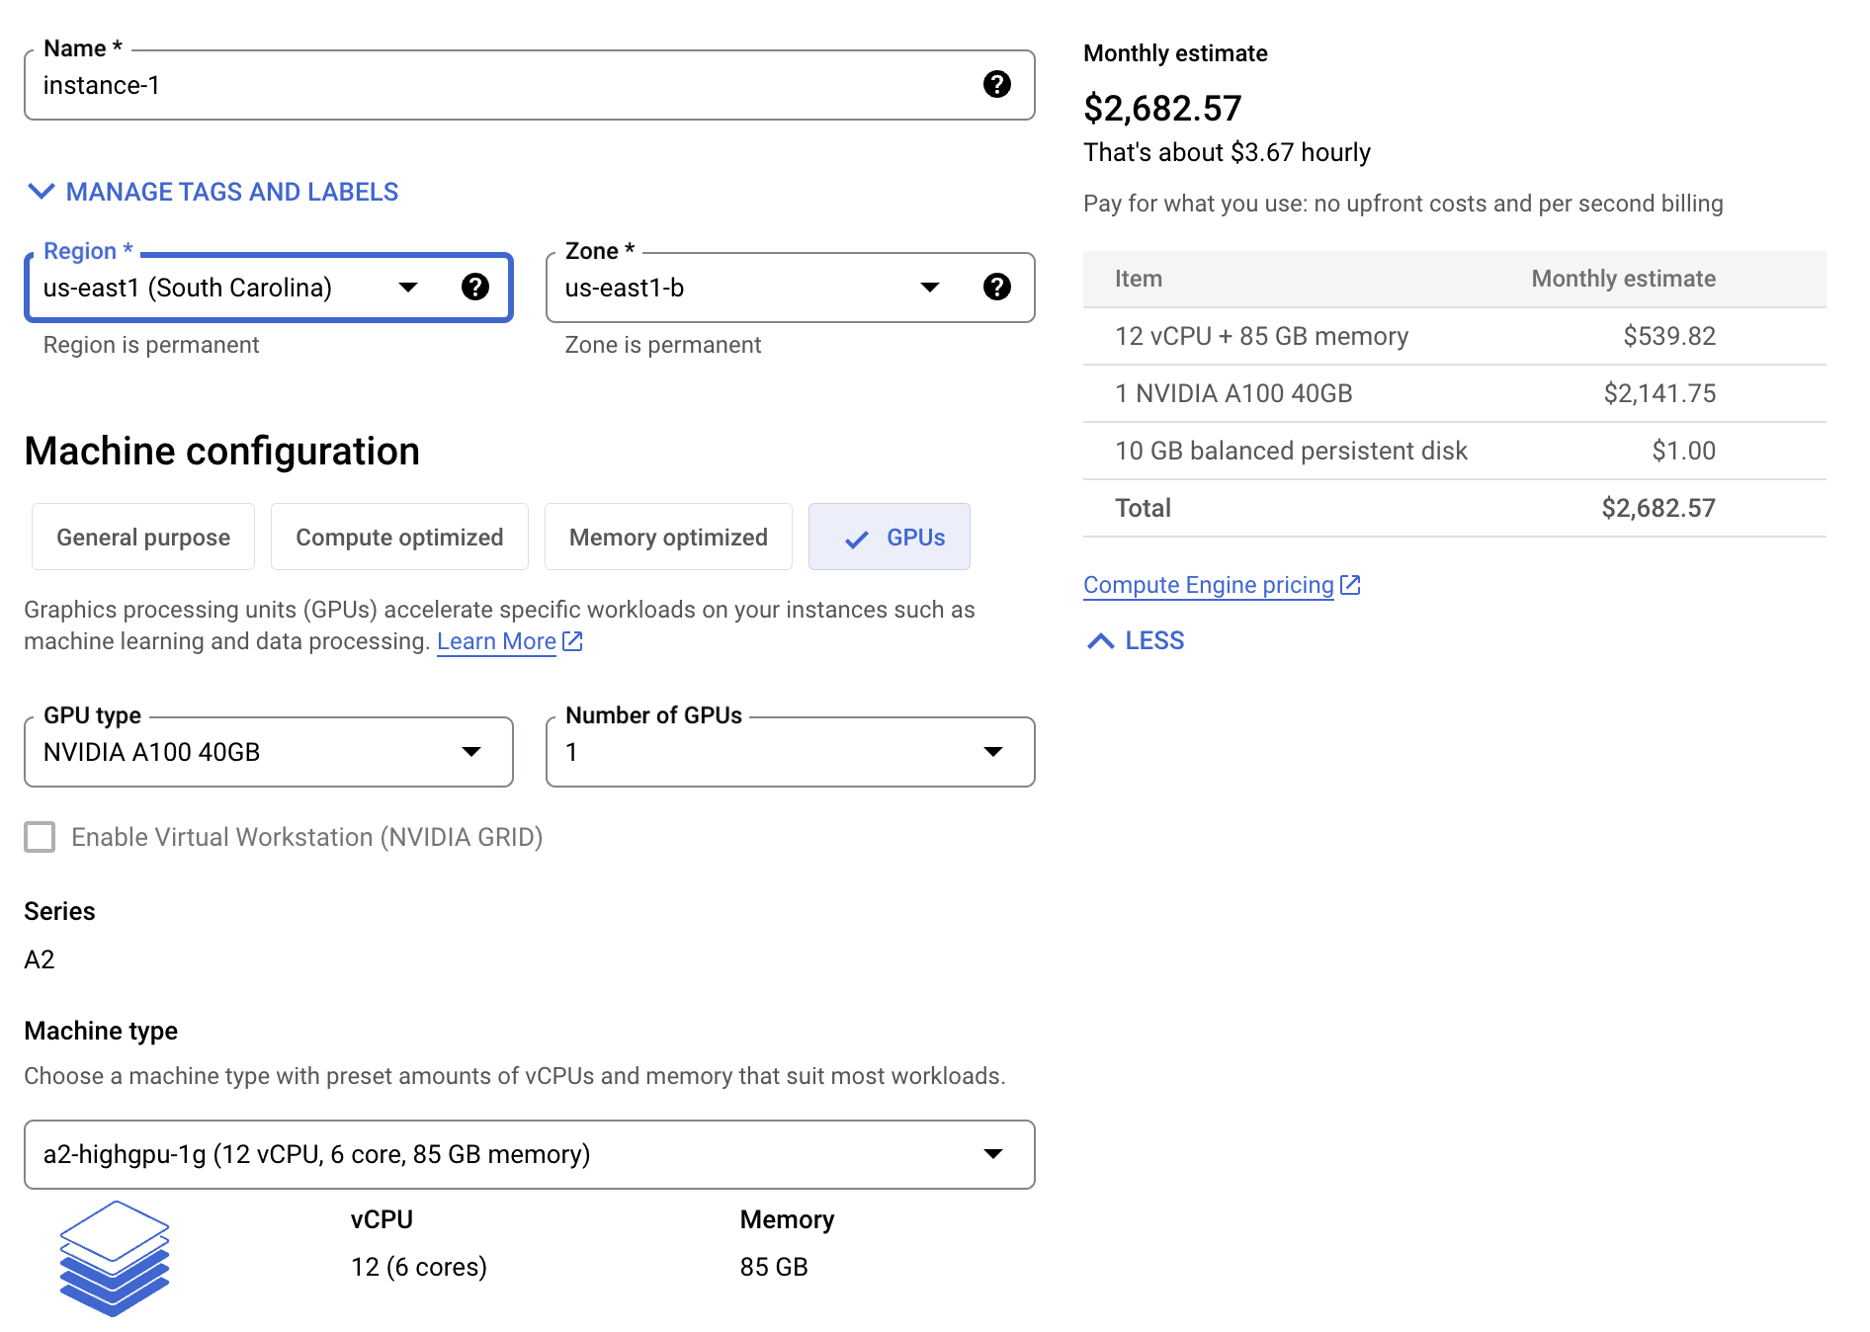Click the Zone help question mark icon

click(998, 288)
